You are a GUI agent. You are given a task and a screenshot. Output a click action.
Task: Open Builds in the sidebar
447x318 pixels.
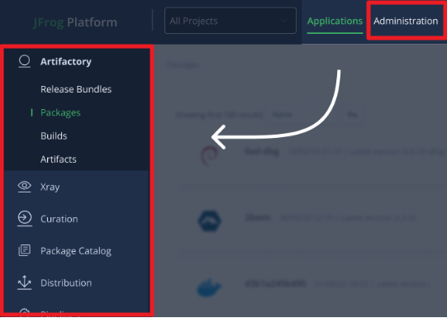tap(54, 136)
